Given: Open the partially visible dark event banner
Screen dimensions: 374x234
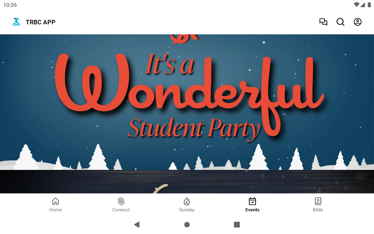Looking at the screenshot, I should (187, 182).
